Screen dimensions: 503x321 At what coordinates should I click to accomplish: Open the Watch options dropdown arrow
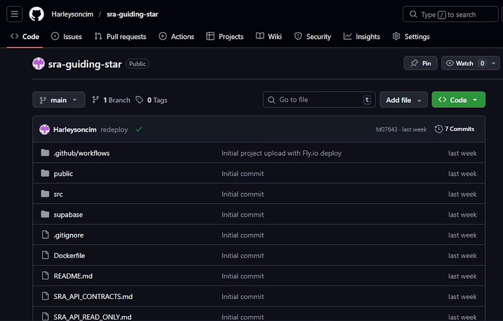click(494, 63)
